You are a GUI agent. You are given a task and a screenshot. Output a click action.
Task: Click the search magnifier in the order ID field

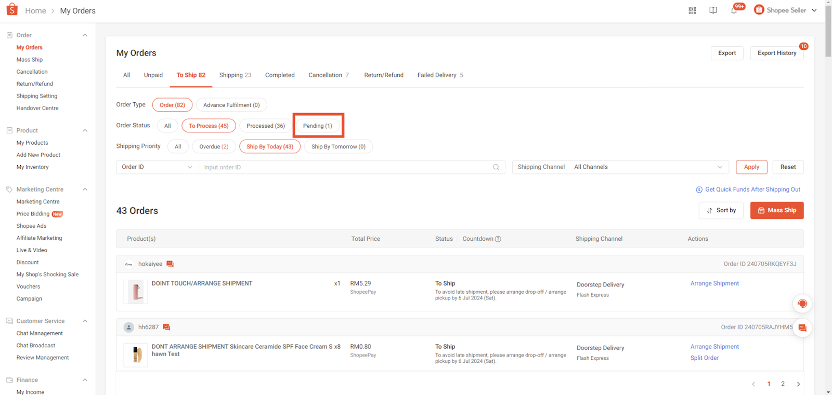click(496, 167)
